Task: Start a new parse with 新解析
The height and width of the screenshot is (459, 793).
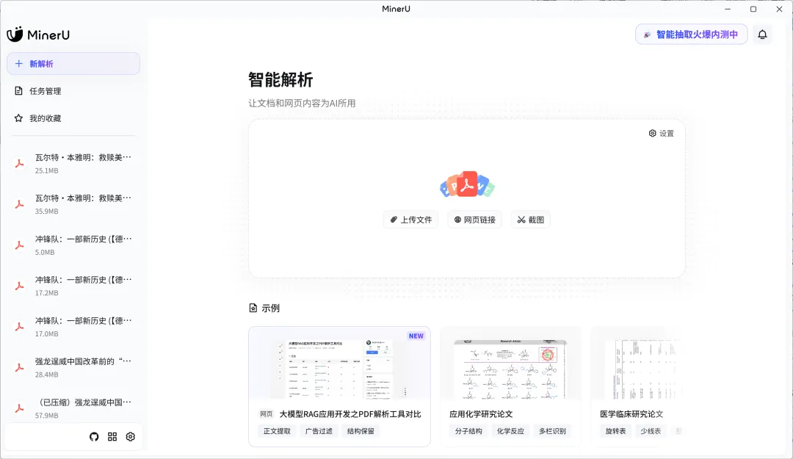Action: coord(73,64)
